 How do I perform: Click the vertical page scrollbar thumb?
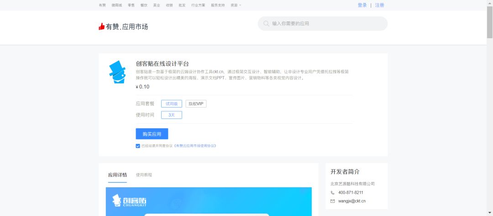pyautogui.click(x=490, y=22)
